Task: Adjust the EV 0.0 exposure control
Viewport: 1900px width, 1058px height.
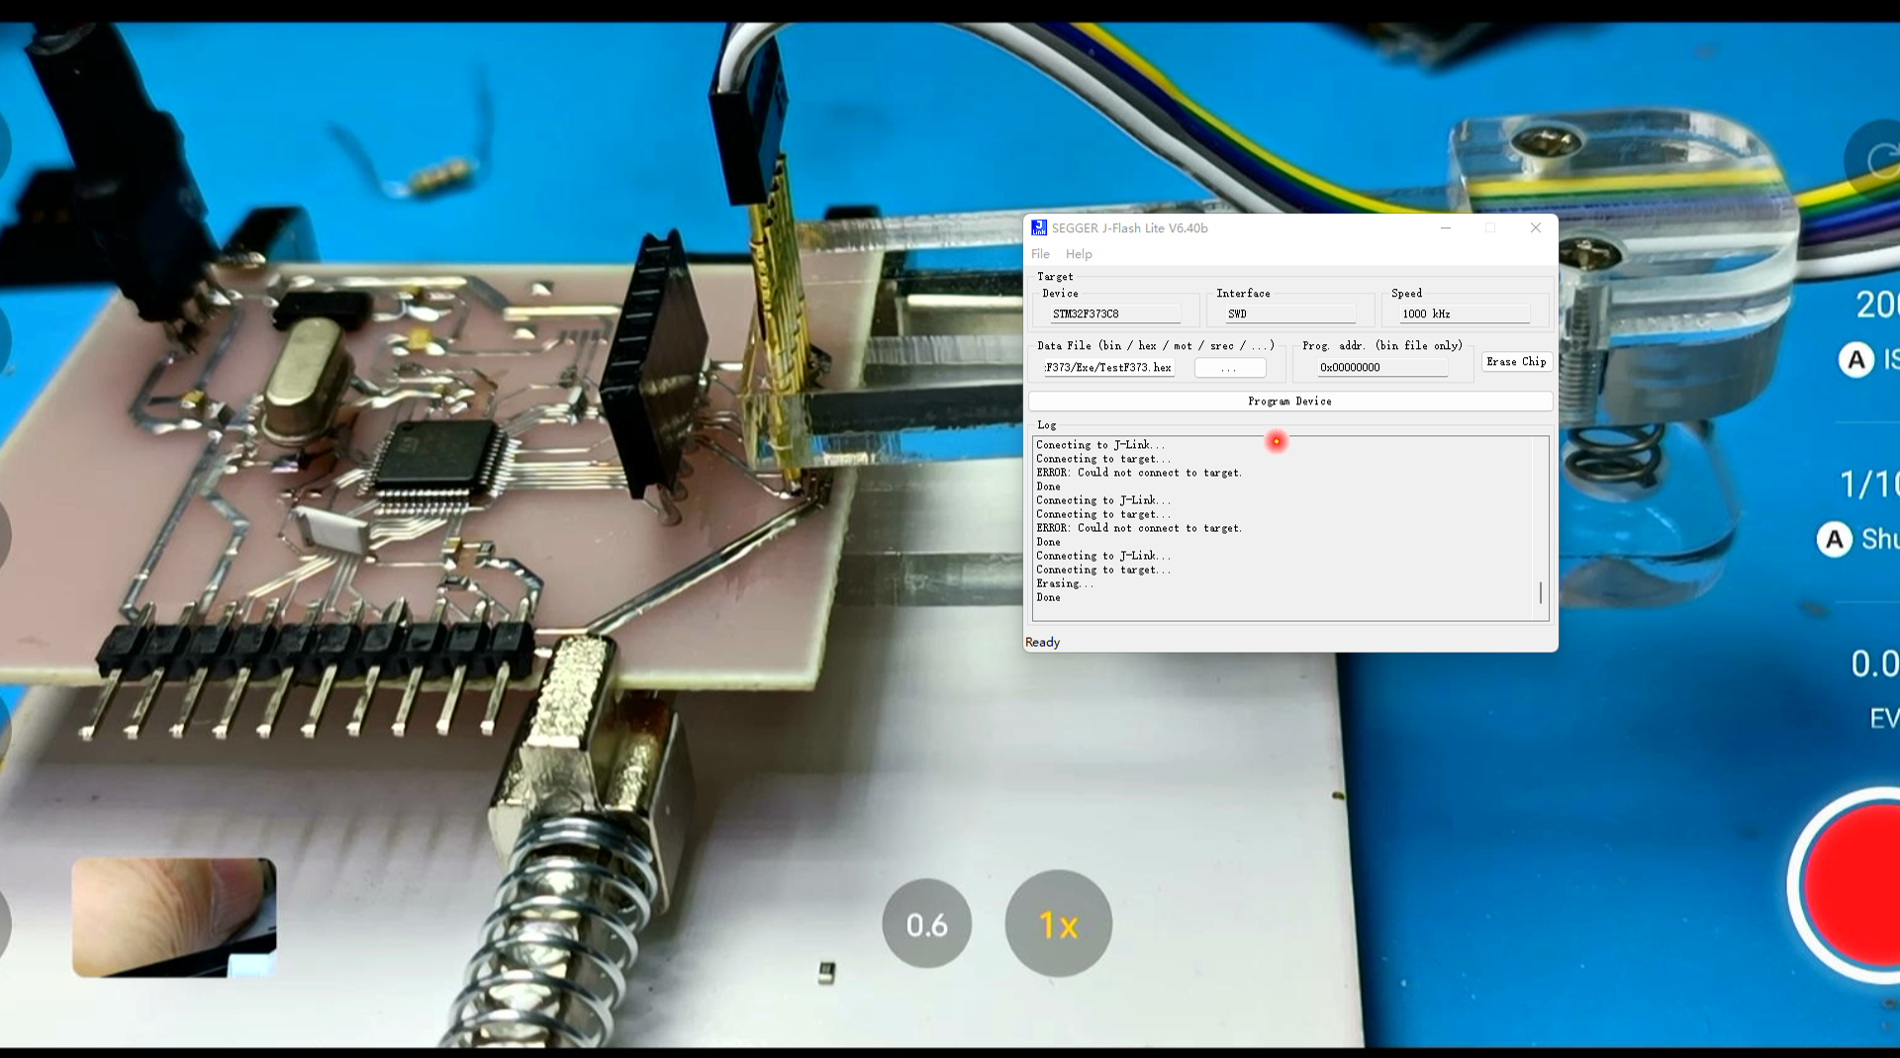Action: [x=1875, y=664]
